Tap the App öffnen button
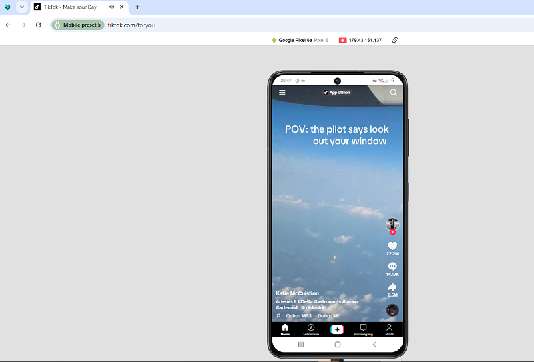This screenshot has height=362, width=534. click(337, 92)
